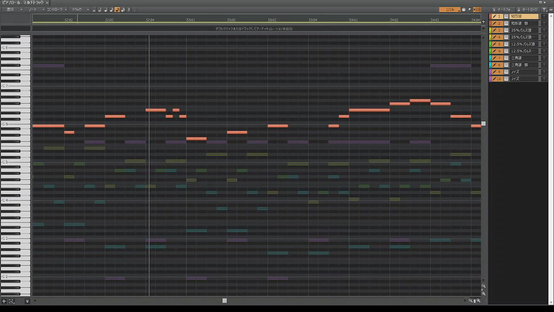Open track pane filter funnel menu

[x=544, y=10]
